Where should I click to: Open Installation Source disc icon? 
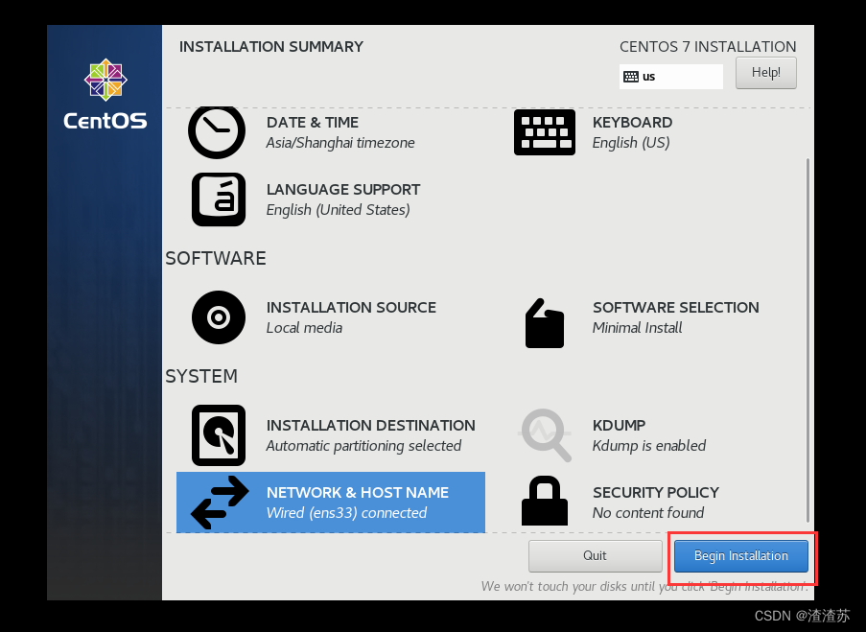point(219,317)
